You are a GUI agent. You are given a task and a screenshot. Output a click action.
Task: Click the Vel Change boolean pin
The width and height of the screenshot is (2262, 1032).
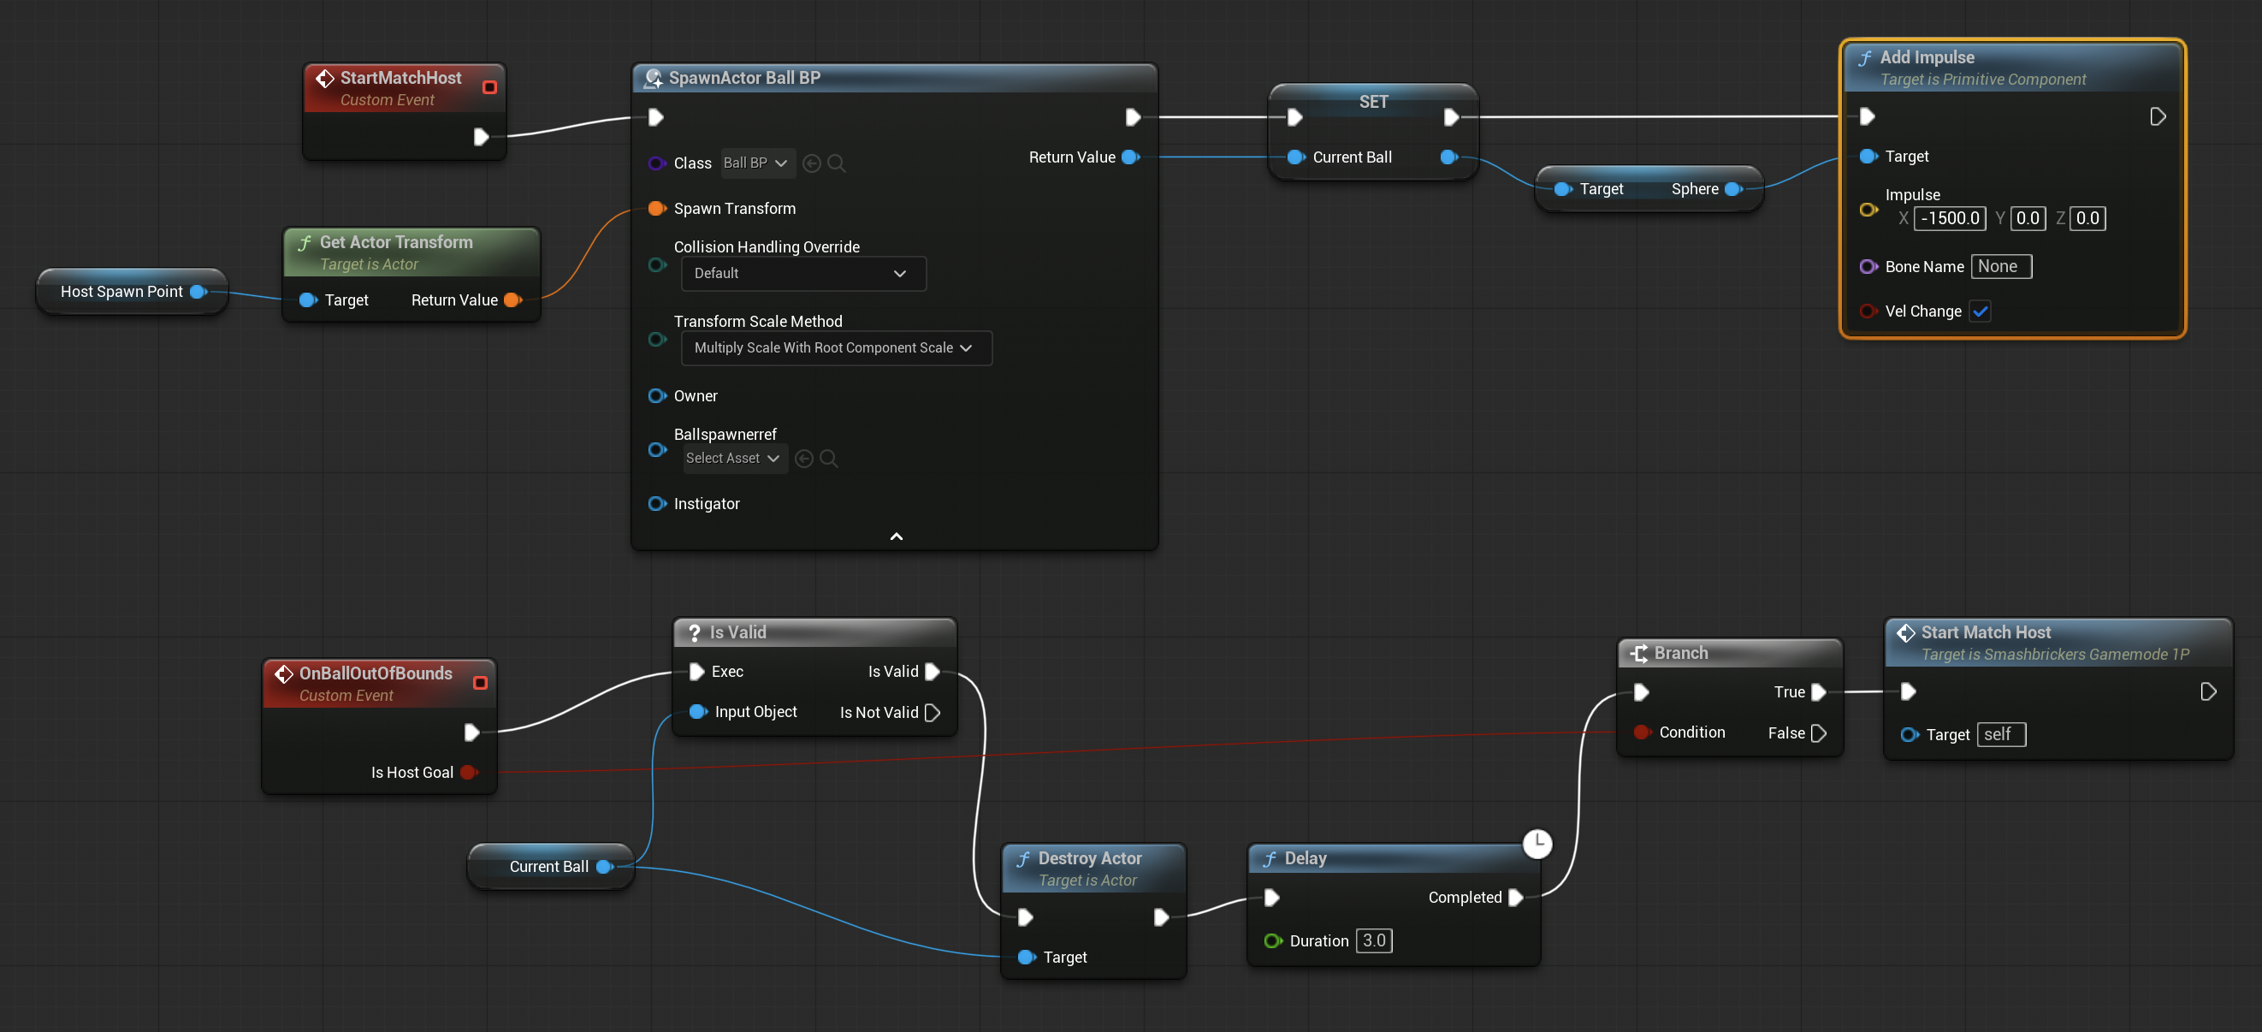click(x=1868, y=311)
